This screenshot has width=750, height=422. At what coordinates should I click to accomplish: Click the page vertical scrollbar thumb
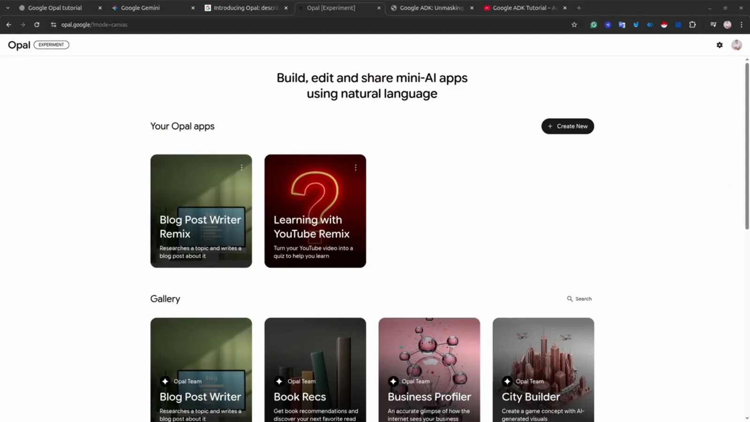[747, 146]
